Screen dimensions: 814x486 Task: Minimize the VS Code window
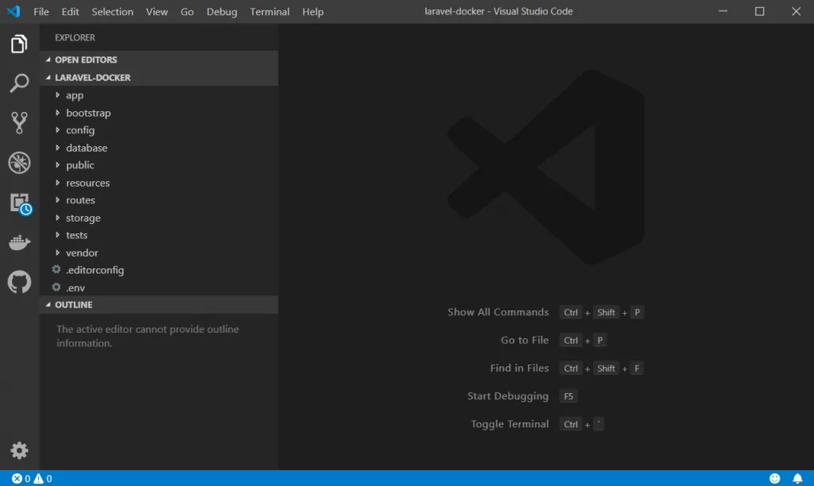(x=723, y=11)
